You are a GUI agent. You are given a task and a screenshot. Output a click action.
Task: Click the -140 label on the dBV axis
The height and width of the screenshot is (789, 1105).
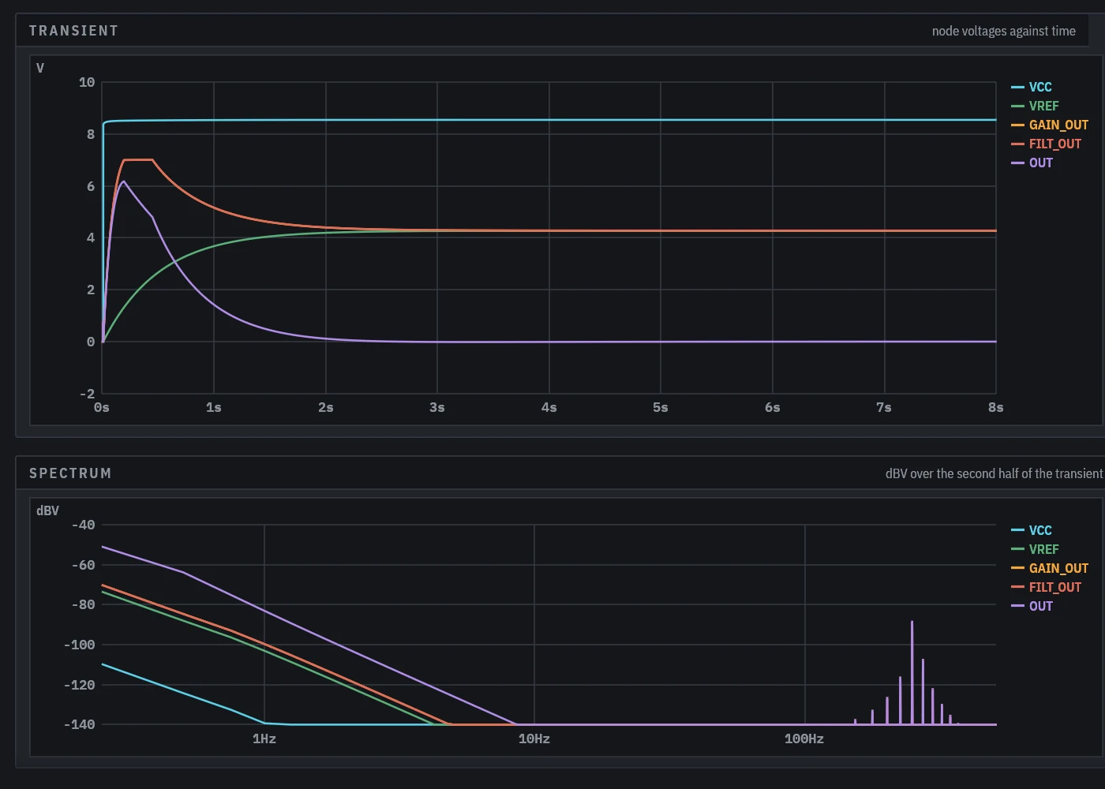(x=79, y=724)
